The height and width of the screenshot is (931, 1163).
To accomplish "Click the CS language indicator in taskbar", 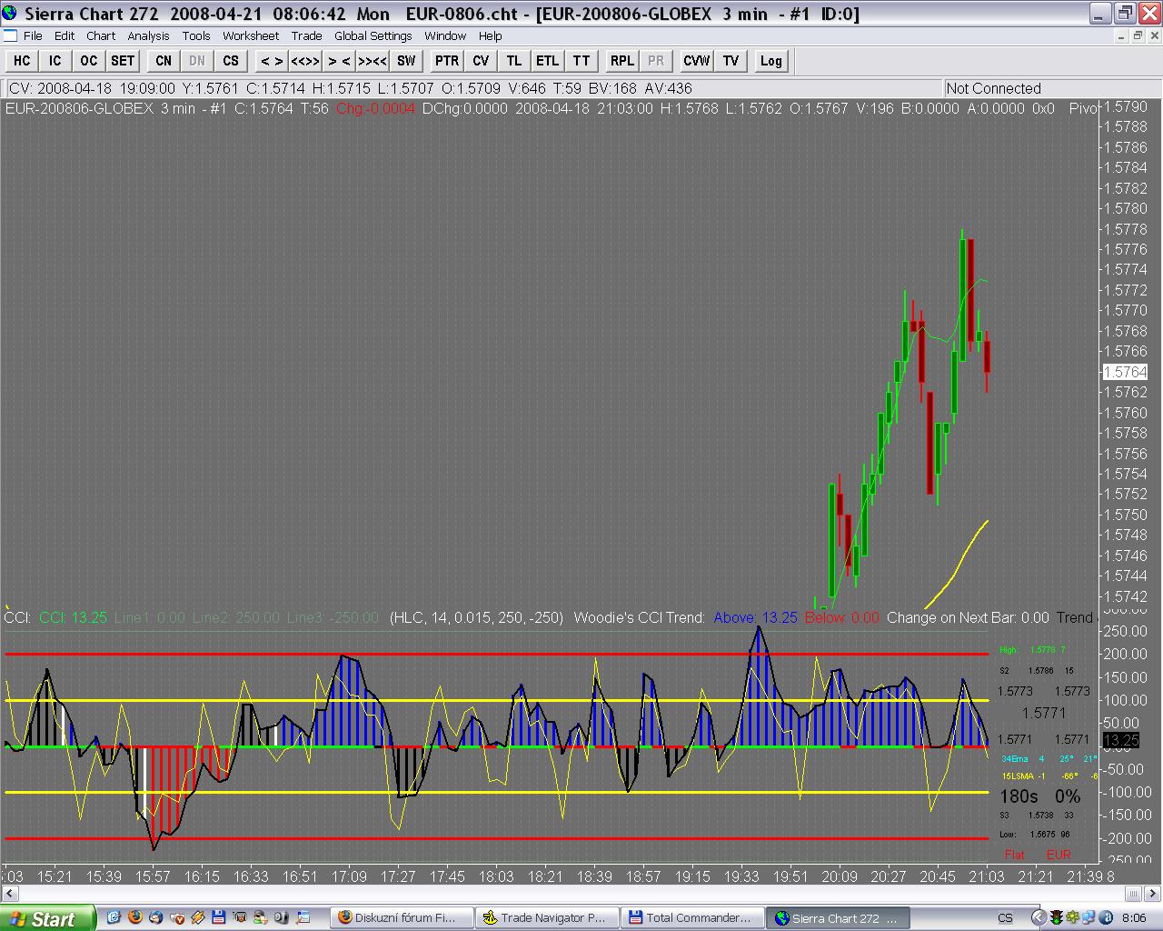I will (1005, 917).
